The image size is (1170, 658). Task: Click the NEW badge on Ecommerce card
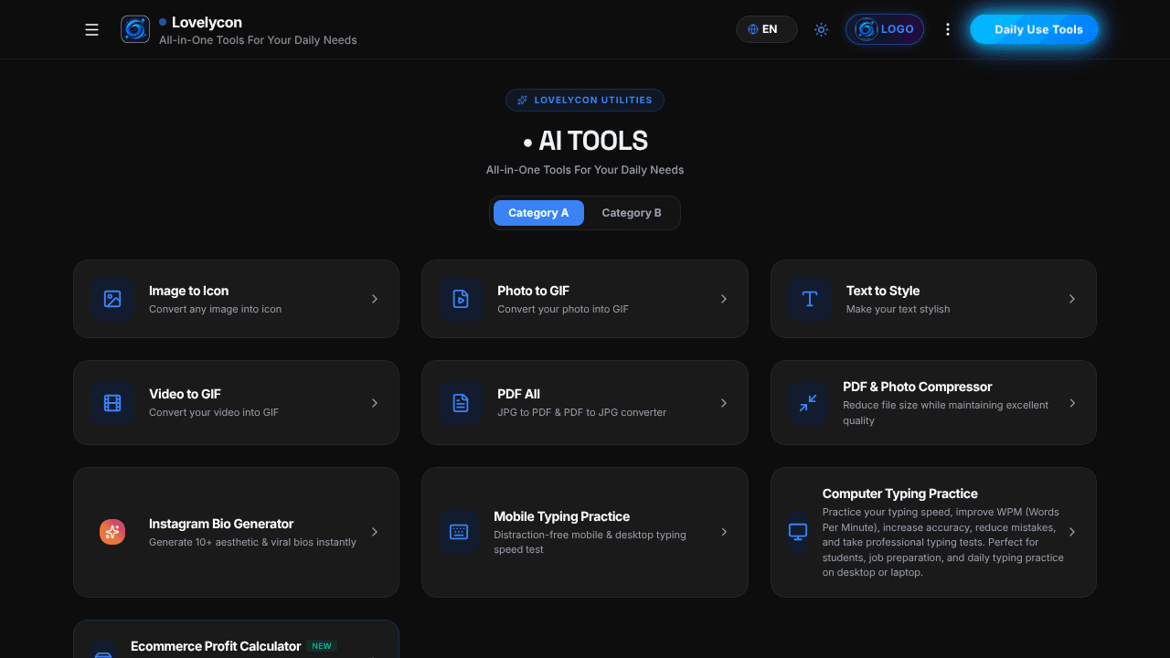coord(322,646)
